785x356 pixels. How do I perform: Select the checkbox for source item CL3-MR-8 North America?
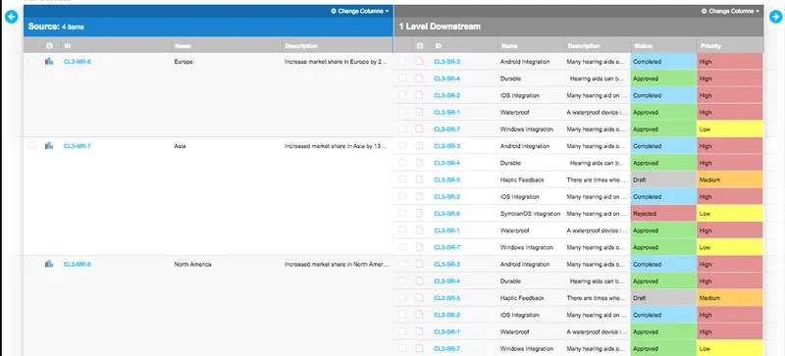pos(32,264)
